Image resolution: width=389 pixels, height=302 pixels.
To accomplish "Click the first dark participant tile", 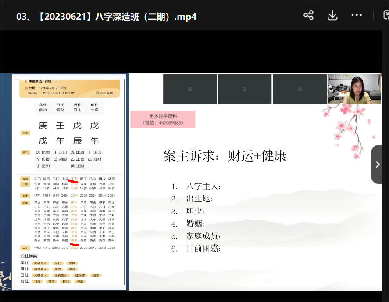I will coord(190,89).
